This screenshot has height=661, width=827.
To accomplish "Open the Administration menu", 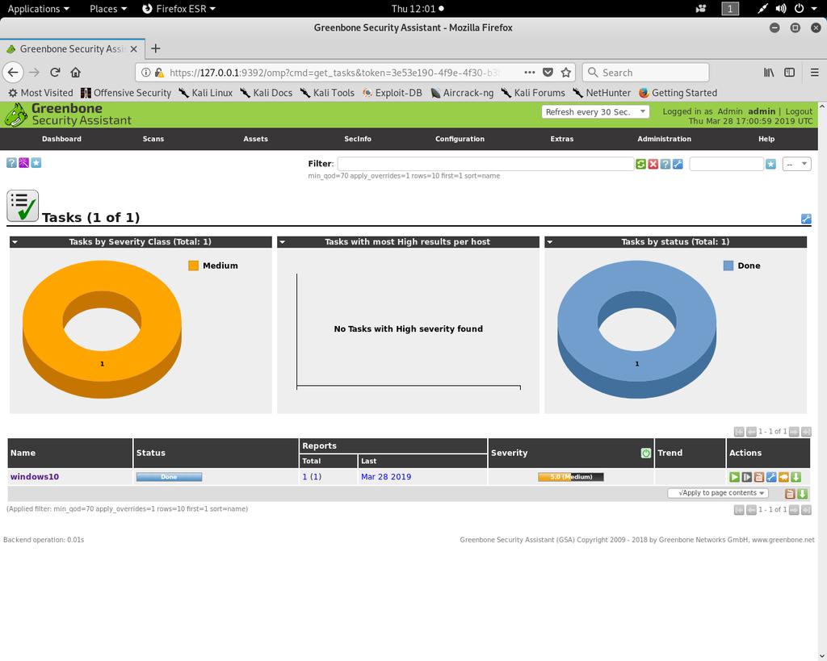I will [664, 139].
